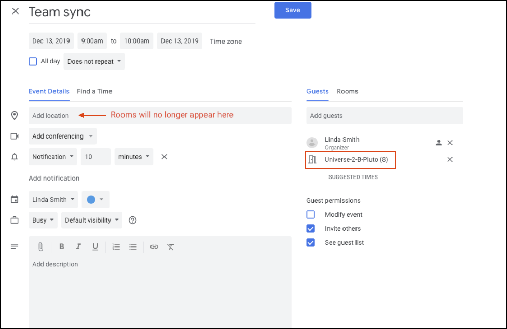Insert a link in the description
Viewport: 507px width, 329px height.
coord(154,247)
